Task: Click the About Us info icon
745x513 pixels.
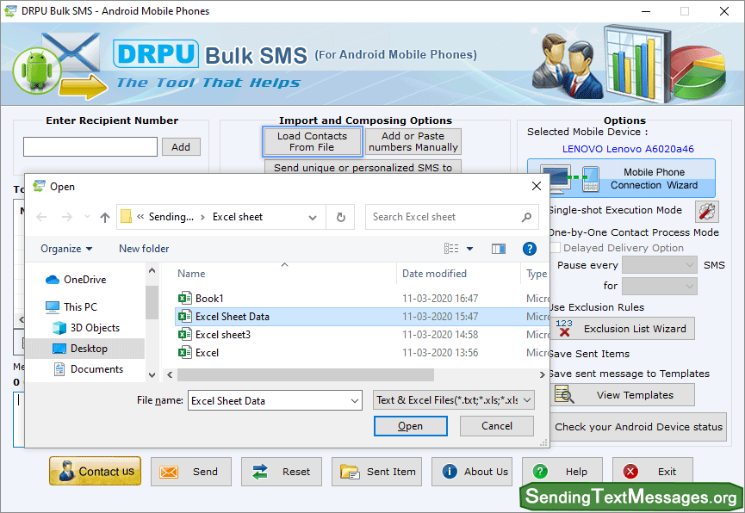Action: click(450, 471)
